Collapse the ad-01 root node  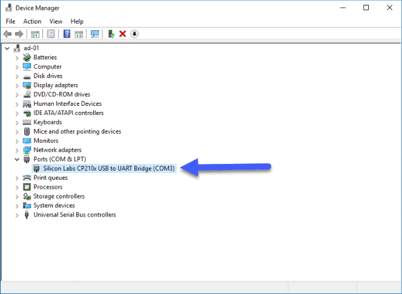point(7,48)
